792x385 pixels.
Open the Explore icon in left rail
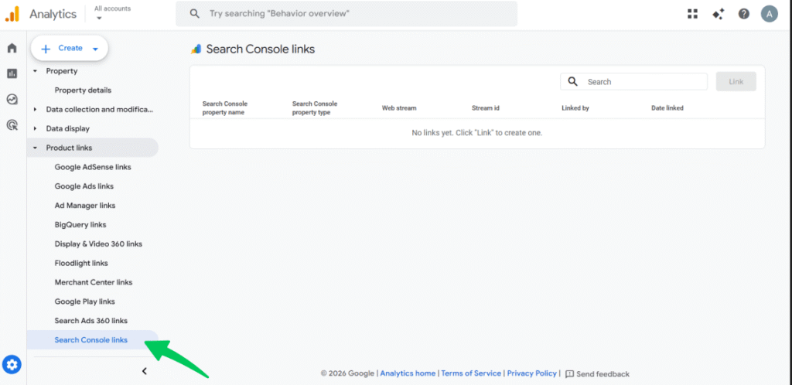tap(12, 99)
